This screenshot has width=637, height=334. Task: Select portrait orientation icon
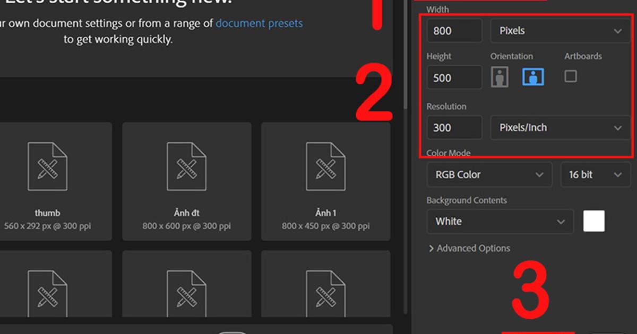500,77
